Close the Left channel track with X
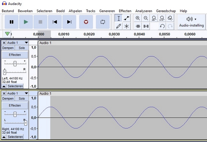This screenshot has height=142, width=207. point(4,43)
